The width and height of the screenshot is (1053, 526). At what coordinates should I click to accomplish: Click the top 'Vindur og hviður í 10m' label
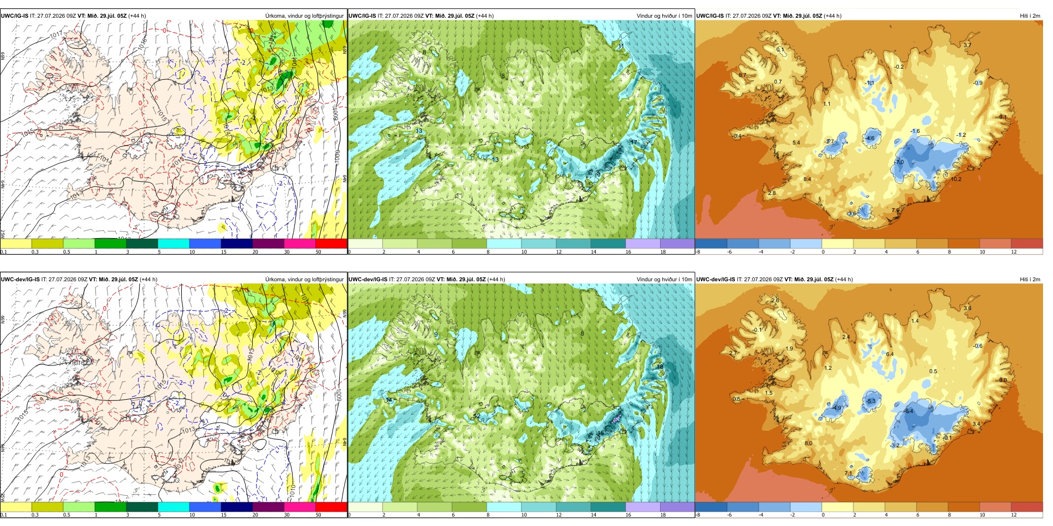tap(664, 16)
